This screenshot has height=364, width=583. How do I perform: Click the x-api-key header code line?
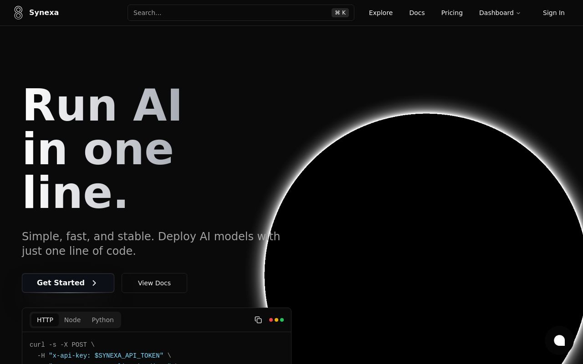click(104, 356)
